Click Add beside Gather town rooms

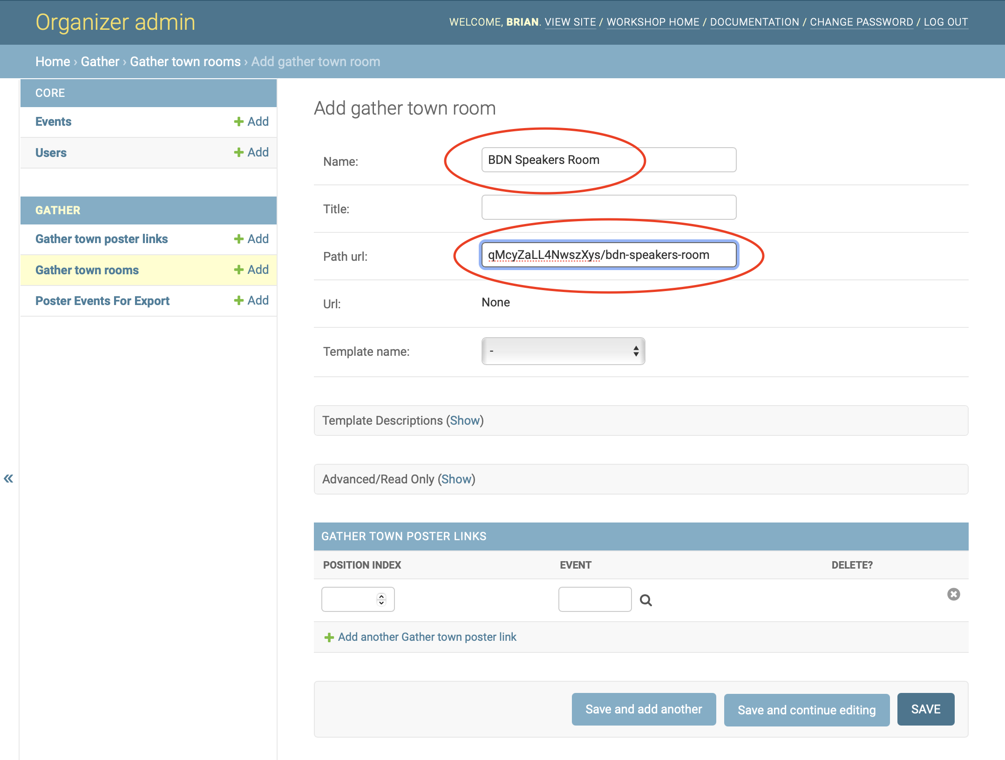pos(251,270)
